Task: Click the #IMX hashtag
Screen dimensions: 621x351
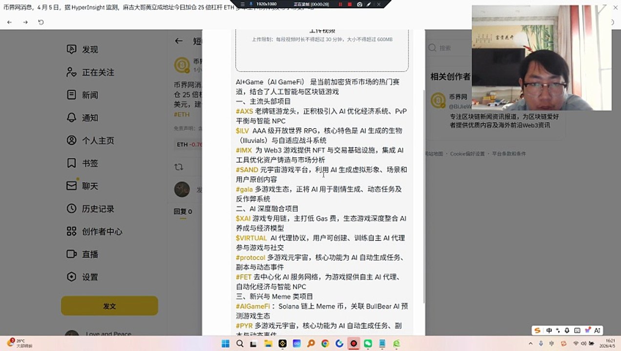Action: (x=244, y=150)
